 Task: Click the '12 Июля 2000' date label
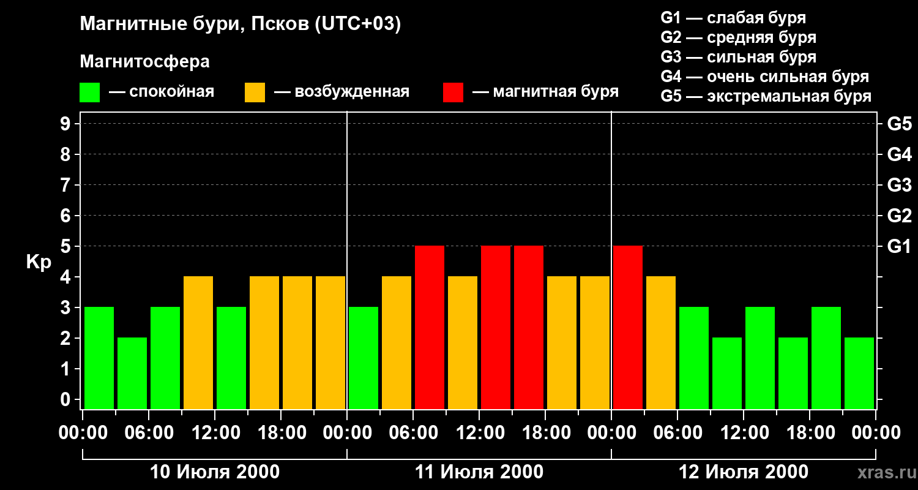744,472
